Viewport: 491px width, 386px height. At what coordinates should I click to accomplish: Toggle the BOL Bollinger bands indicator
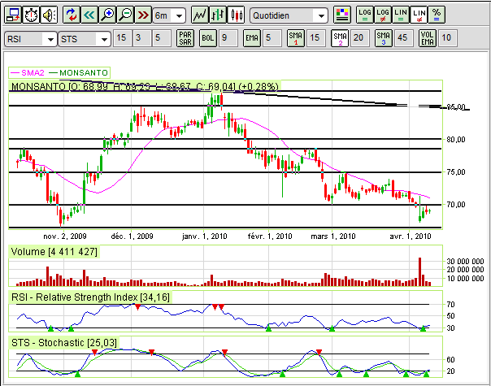coord(208,38)
